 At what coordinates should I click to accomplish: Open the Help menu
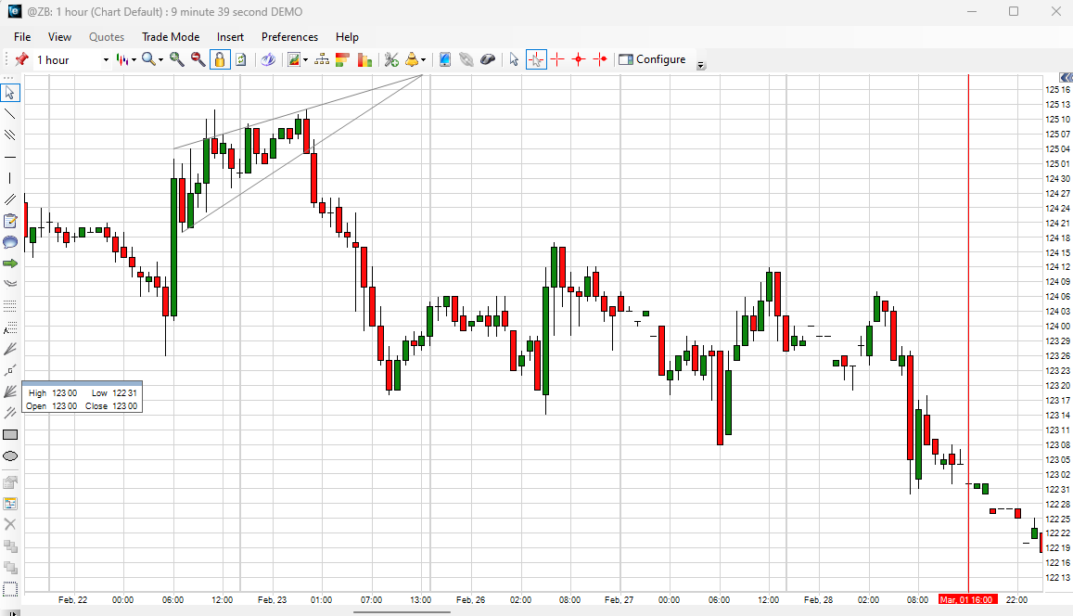347,37
